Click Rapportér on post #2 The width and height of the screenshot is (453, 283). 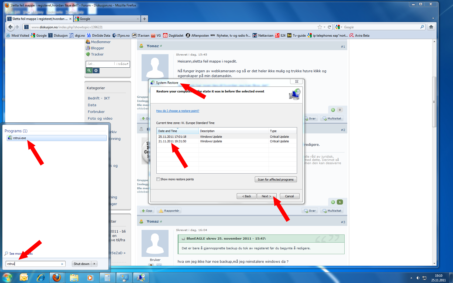coord(169,211)
